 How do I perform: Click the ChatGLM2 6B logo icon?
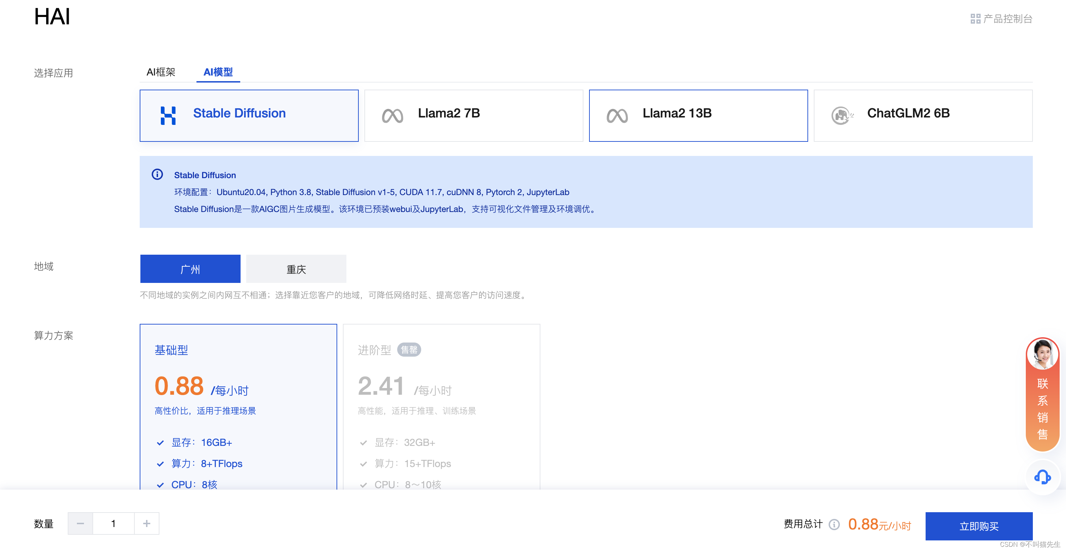point(842,115)
